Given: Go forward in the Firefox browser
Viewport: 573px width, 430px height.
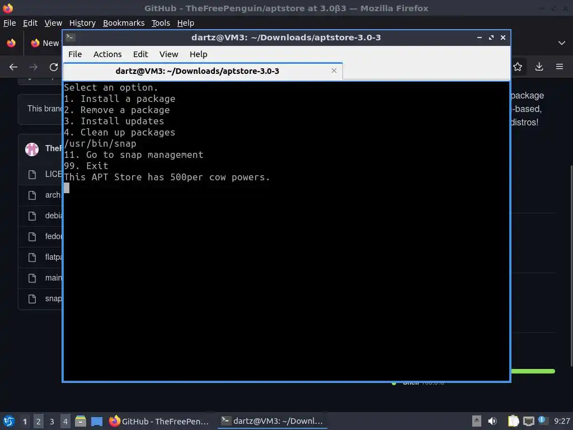Looking at the screenshot, I should pos(33,67).
